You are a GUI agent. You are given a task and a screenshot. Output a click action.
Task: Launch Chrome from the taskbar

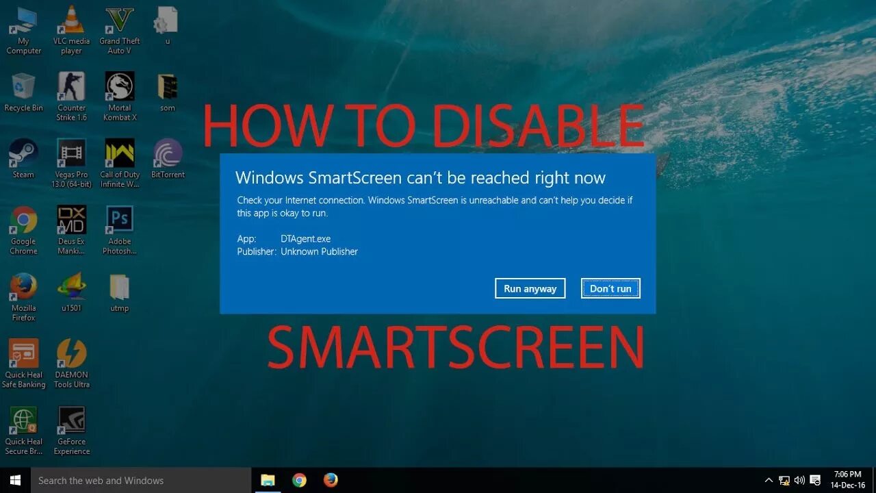(299, 481)
